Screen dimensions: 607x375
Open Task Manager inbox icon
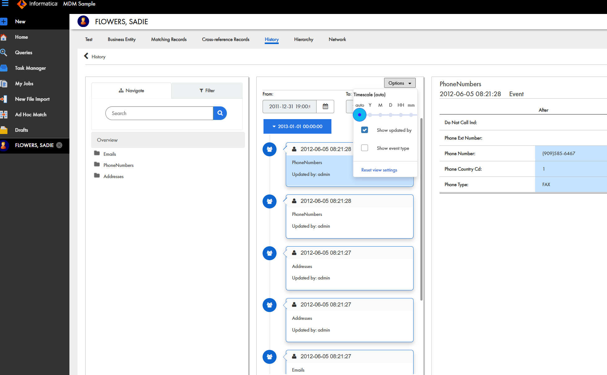(x=4, y=68)
